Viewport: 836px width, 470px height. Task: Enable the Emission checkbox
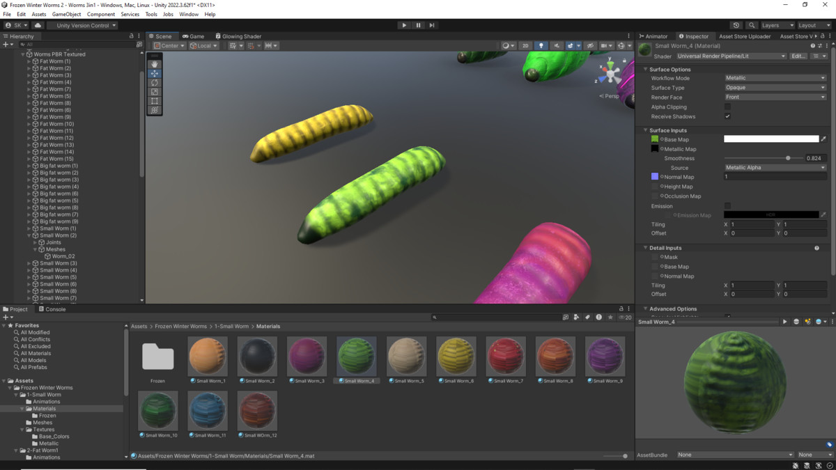[727, 205]
